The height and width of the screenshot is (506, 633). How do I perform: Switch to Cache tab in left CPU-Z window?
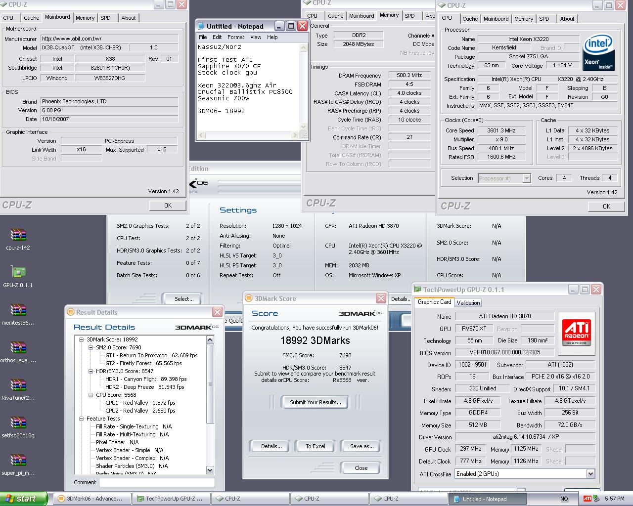(x=31, y=18)
